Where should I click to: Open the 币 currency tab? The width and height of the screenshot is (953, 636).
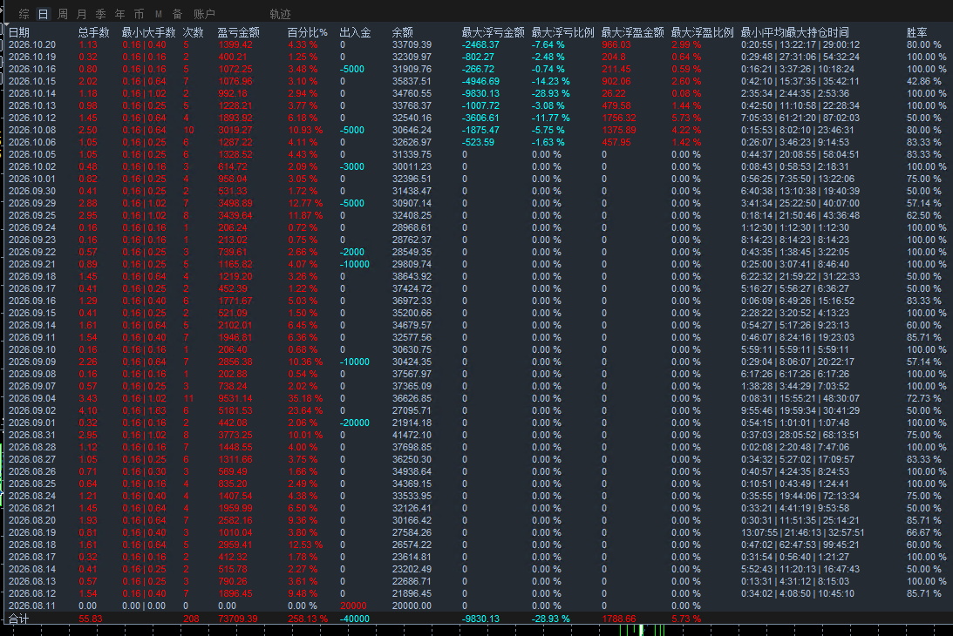(x=140, y=14)
